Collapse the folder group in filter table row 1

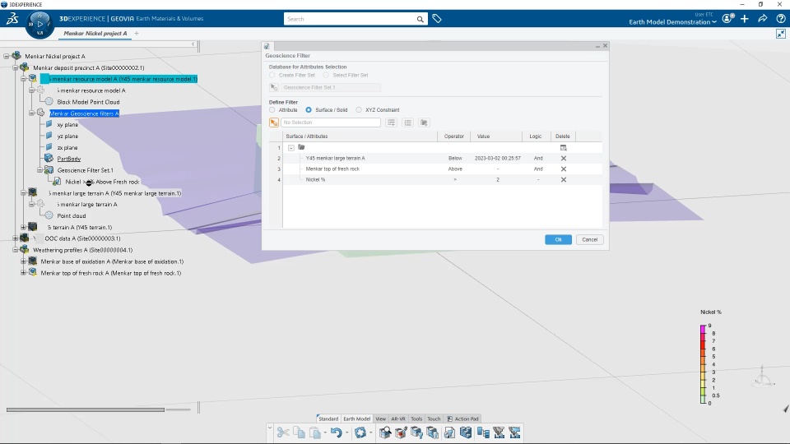click(291, 147)
